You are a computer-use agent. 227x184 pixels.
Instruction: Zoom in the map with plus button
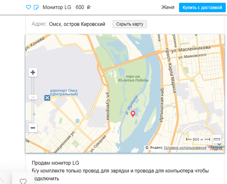tap(33, 72)
